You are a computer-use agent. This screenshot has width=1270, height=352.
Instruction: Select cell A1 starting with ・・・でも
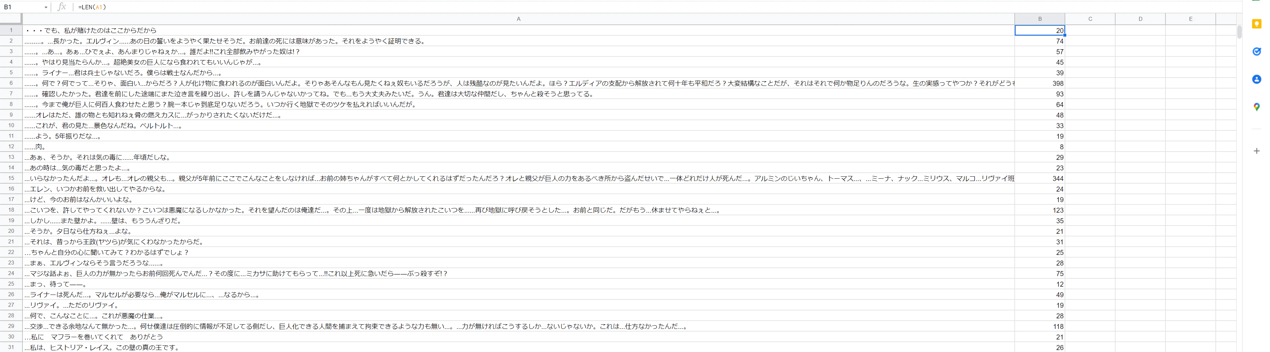(x=519, y=30)
